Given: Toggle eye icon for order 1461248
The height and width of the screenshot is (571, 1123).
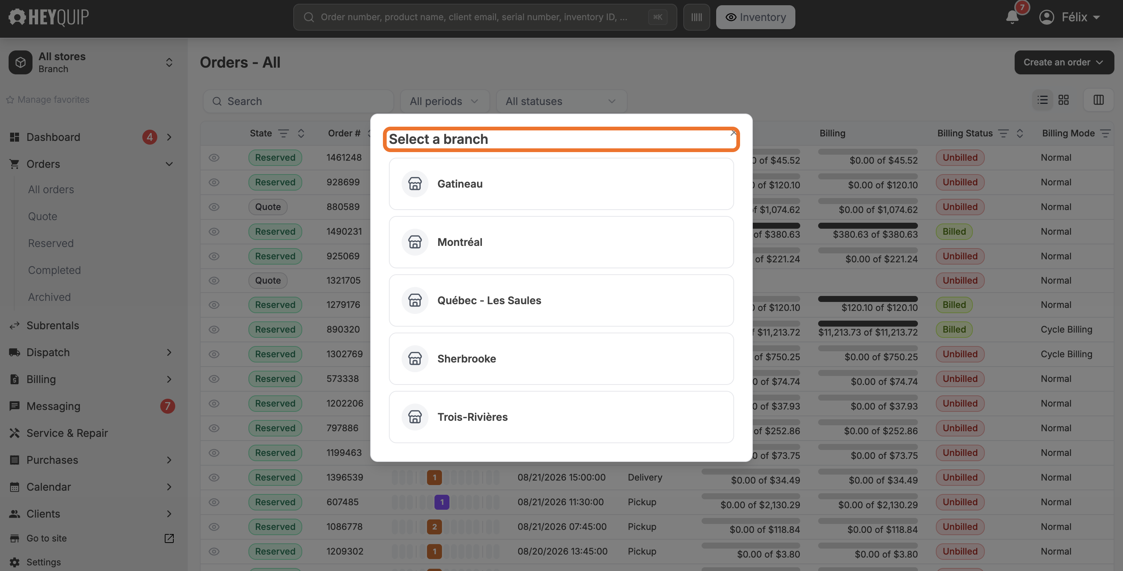Looking at the screenshot, I should coord(214,157).
